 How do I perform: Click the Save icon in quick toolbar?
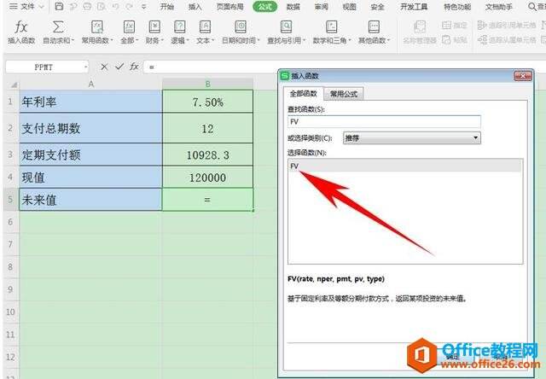click(59, 6)
